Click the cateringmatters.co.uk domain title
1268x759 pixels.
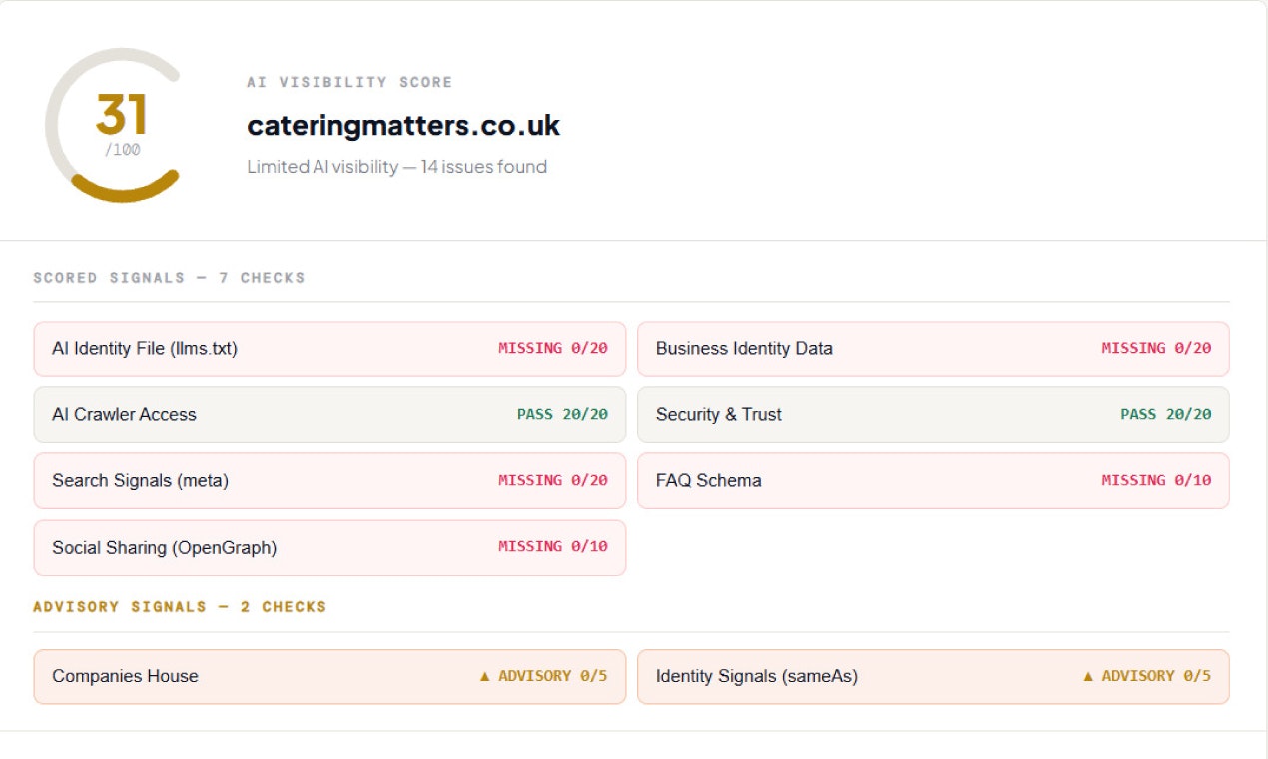click(403, 126)
